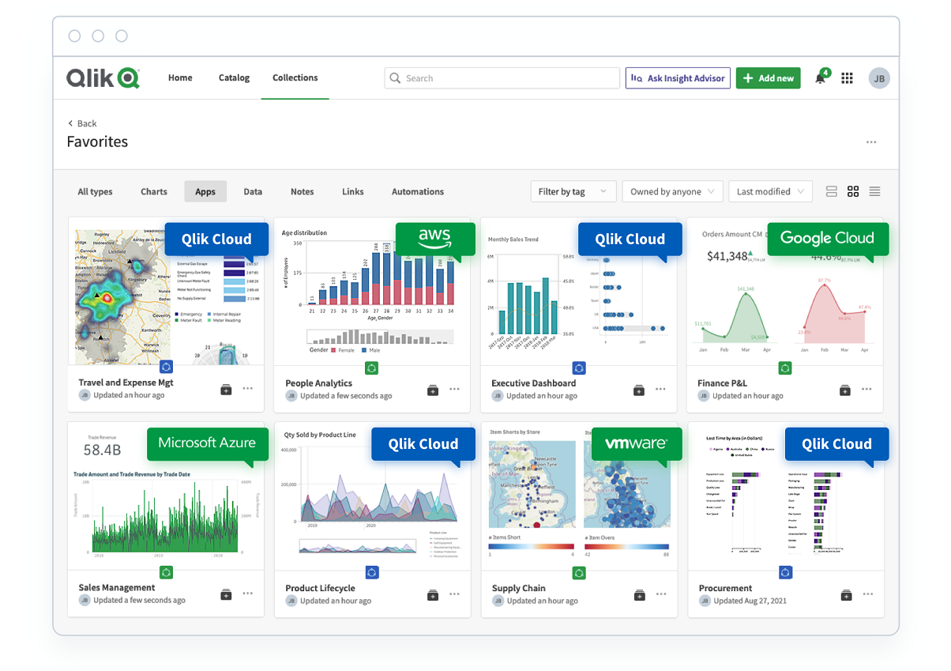Click 'Updated a few seconds ago' on Sales Management
This screenshot has width=951, height=671.
click(x=140, y=600)
